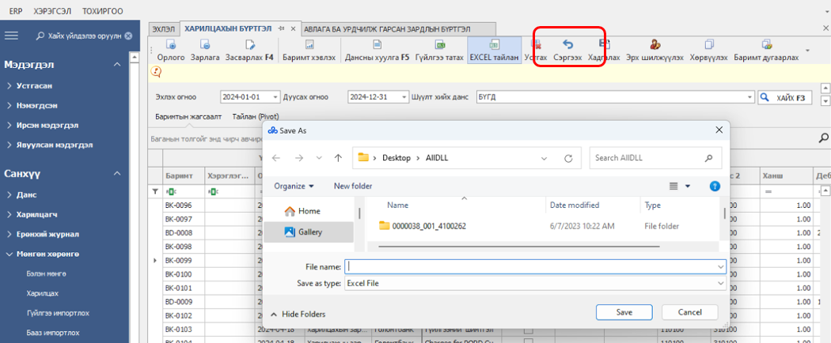Click the EXCEL тайлан toolbar icon

[494, 45]
